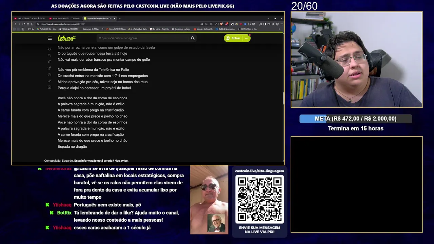Add song to playlist from the lyrics sidebar

pos(50,55)
